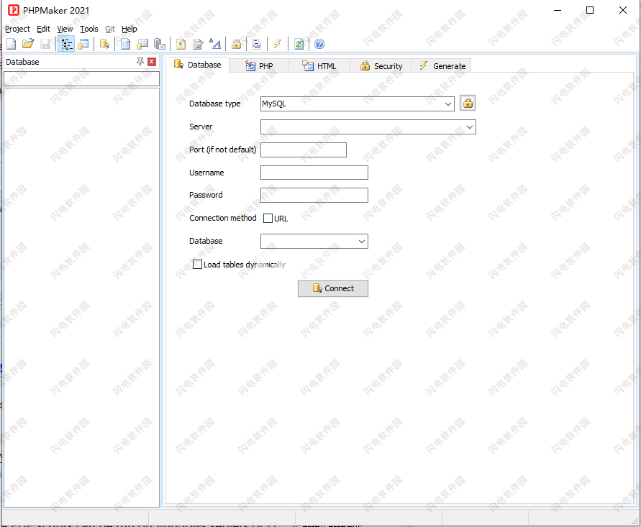Pin the Database side panel

point(140,61)
